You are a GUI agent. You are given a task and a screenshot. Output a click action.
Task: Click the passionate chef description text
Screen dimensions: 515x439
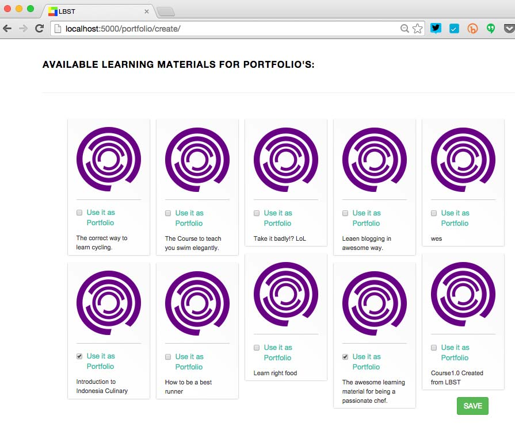point(374,392)
